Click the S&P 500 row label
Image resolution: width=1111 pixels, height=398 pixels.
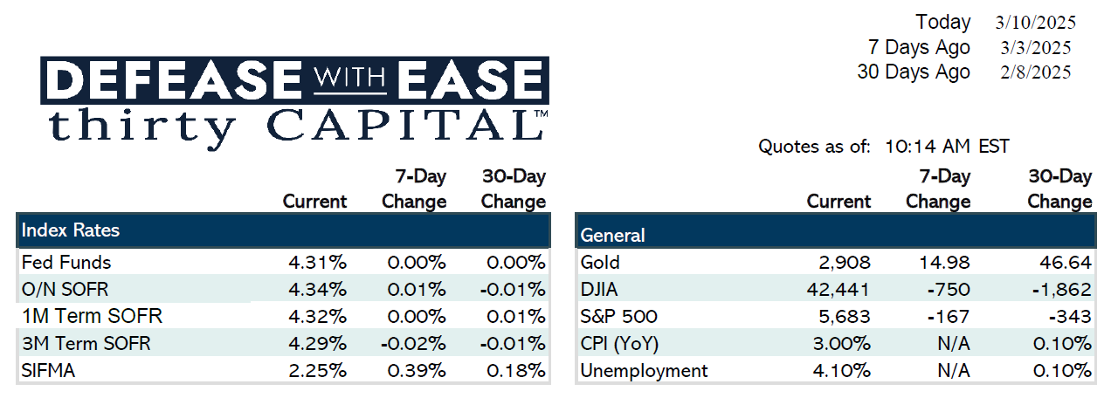[x=618, y=316]
